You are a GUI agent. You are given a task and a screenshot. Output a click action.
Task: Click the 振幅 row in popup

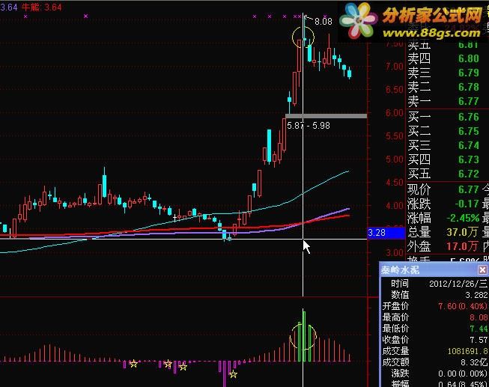(x=435, y=383)
